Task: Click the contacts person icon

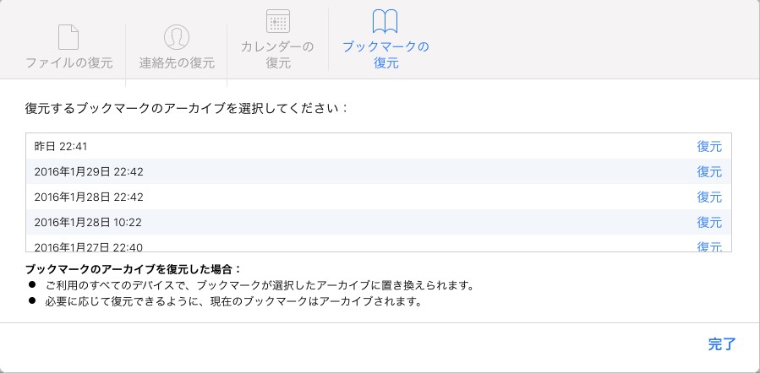Action: [x=176, y=36]
